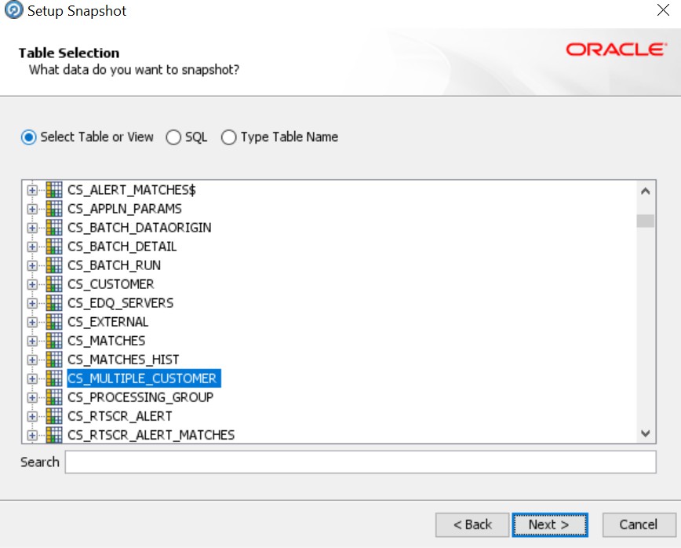Click the table icon beside CS_ALERT_MATCHES$

54,190
